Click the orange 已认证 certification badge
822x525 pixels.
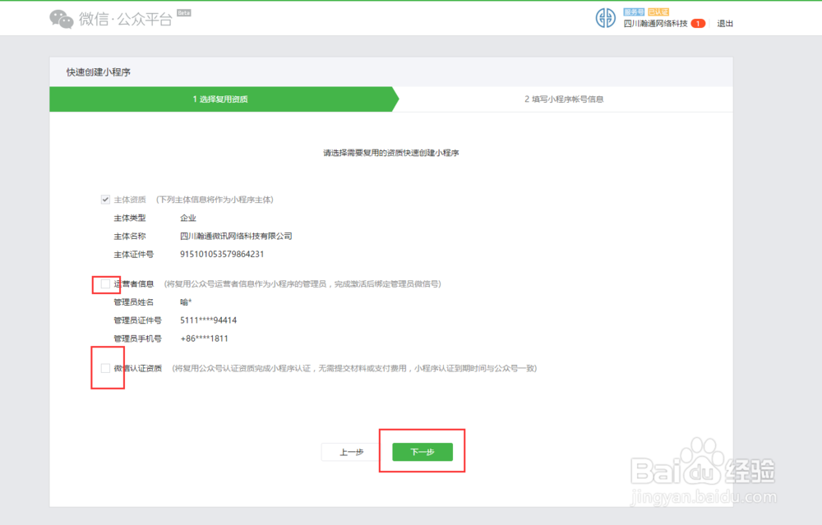coord(658,12)
